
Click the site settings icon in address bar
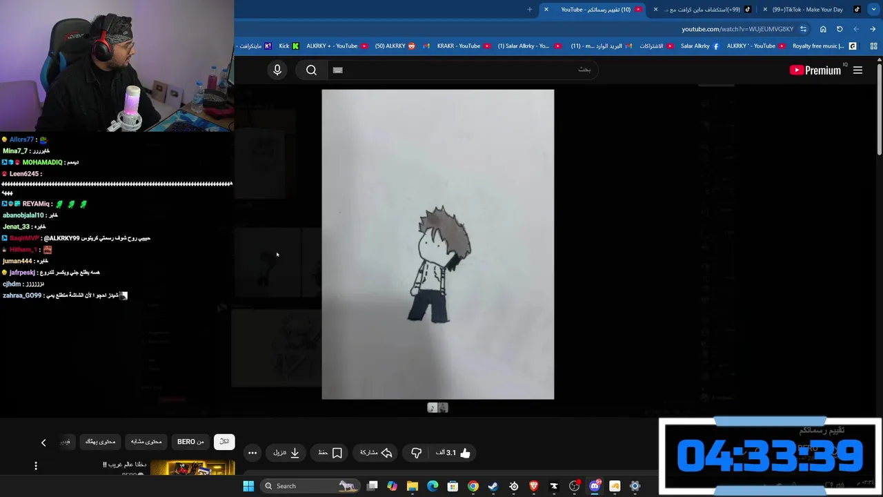coord(803,29)
